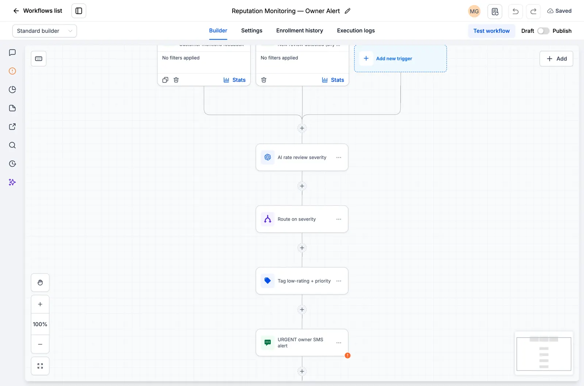Image resolution: width=584 pixels, height=386 pixels.
Task: Click the Test workflow button
Action: click(x=492, y=31)
